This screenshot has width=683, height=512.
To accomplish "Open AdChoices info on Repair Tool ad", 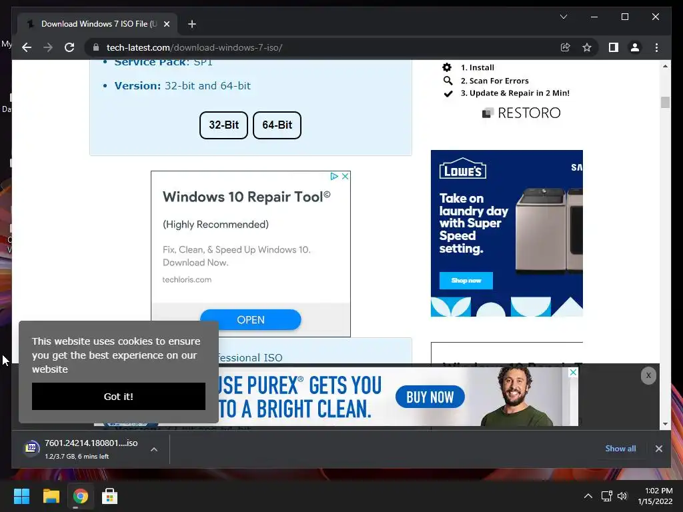I will (x=334, y=176).
